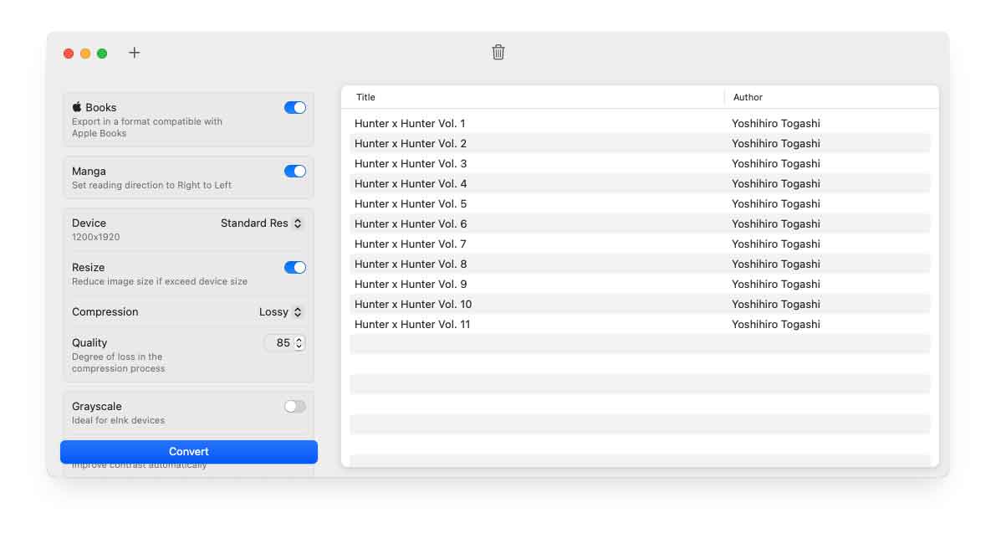
Task: Click the yellow minimize window button
Action: 85,54
